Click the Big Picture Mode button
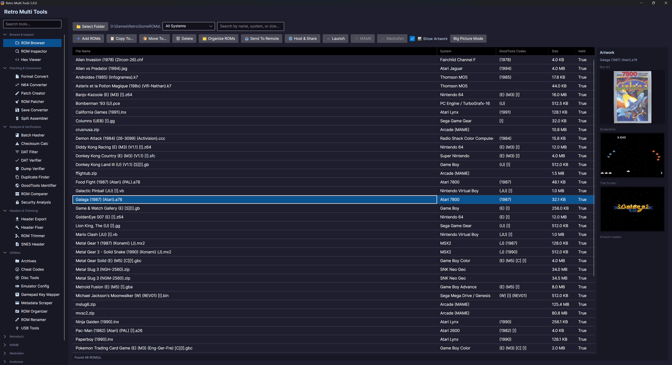The image size is (672, 365). (x=468, y=39)
